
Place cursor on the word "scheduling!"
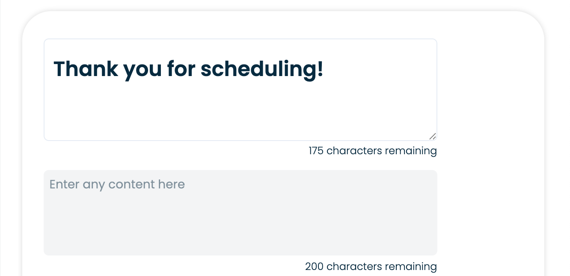coord(262,69)
